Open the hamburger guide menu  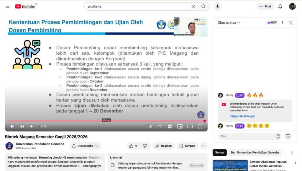[x=7, y=6]
